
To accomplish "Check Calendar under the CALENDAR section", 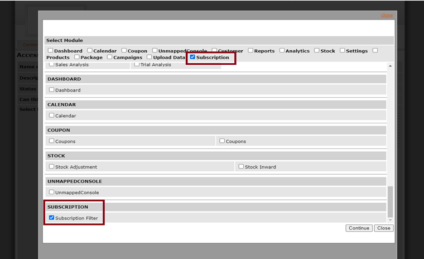I will tap(51, 116).
